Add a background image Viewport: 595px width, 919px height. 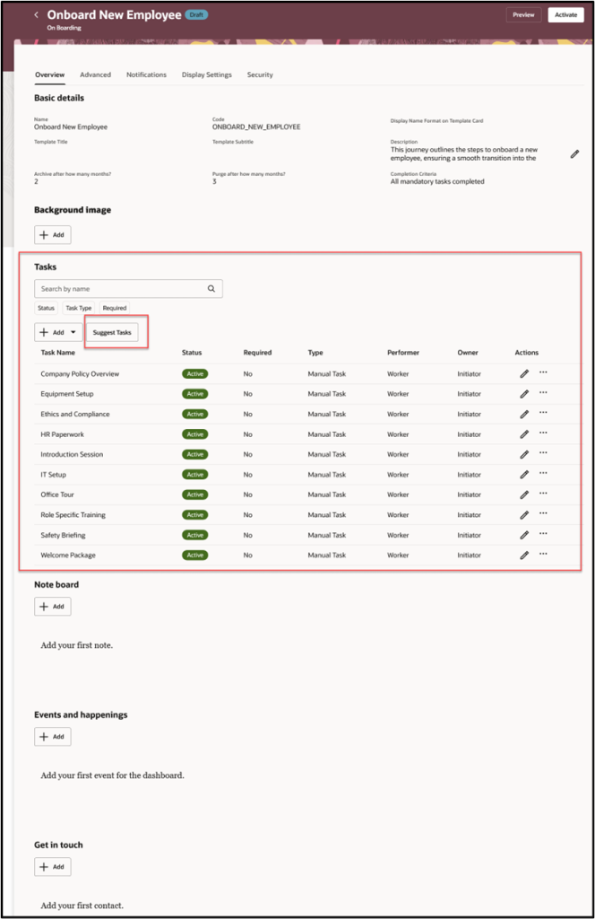53,235
